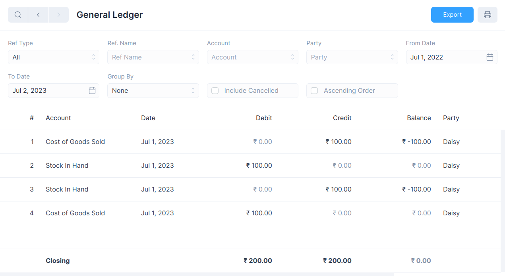
Task: Enable the Include Cancelled checkbox
Action: tap(215, 90)
